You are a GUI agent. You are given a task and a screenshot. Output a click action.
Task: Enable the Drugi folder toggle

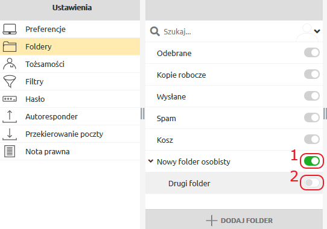[x=312, y=183]
